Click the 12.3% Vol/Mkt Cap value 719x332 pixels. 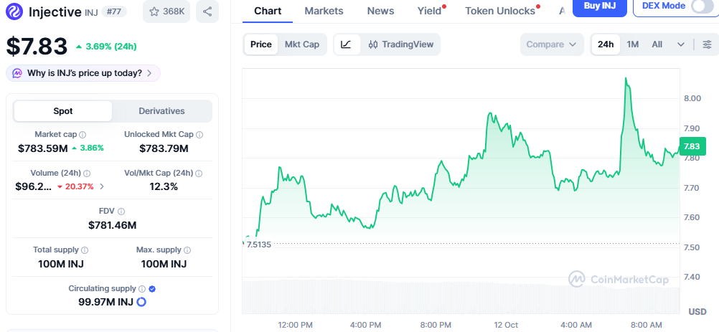click(164, 186)
